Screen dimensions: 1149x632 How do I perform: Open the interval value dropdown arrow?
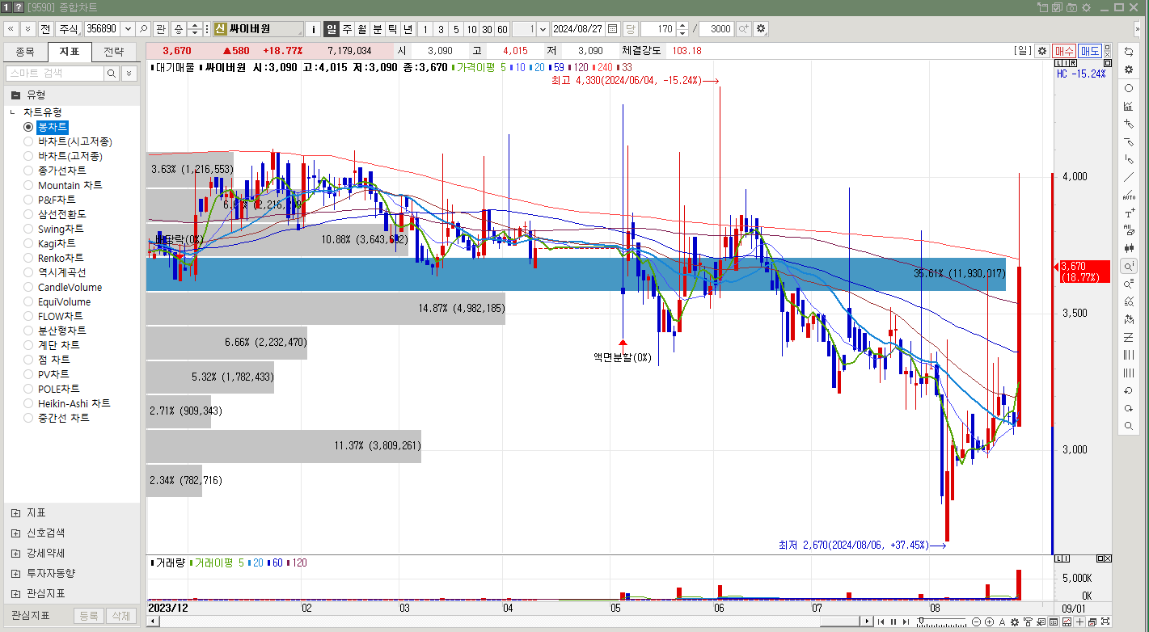tap(543, 29)
